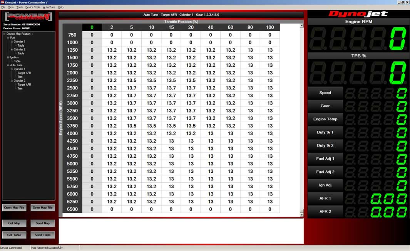Click the Save Map File button
Viewport: 410px width, 251px height.
[43, 208]
